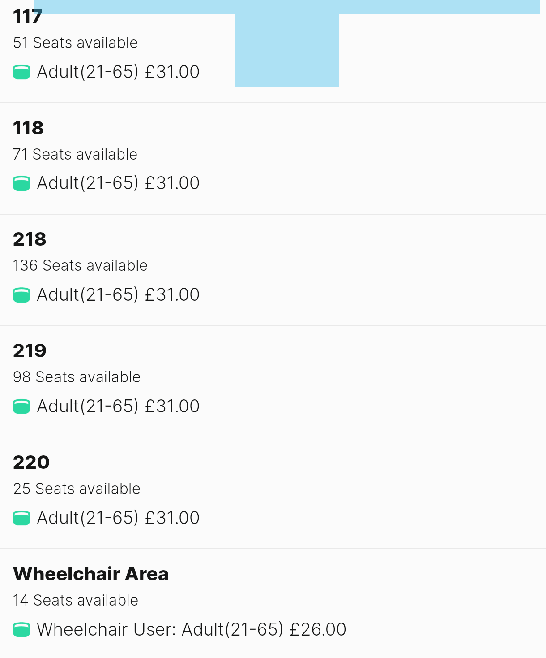Viewport: 546px width, 658px height.
Task: Choose section 220 heading
Action: click(x=31, y=463)
